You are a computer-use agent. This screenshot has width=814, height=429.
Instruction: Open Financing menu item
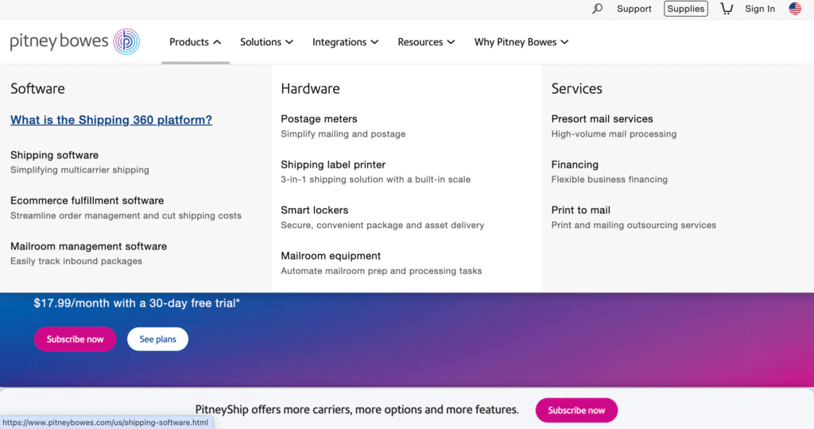pyautogui.click(x=575, y=164)
